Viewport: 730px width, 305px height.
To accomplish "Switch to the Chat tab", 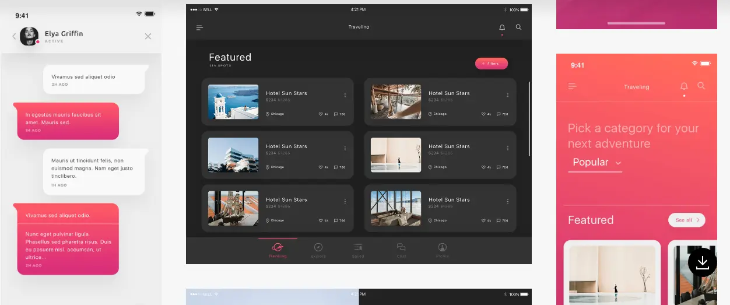I will click(401, 251).
